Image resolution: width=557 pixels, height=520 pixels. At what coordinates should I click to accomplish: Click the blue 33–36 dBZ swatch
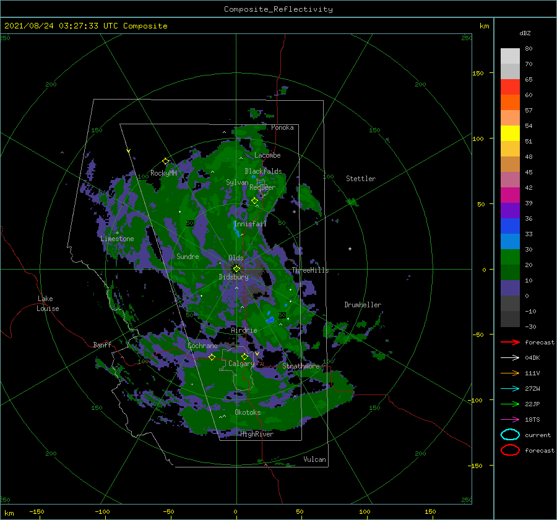(x=510, y=226)
